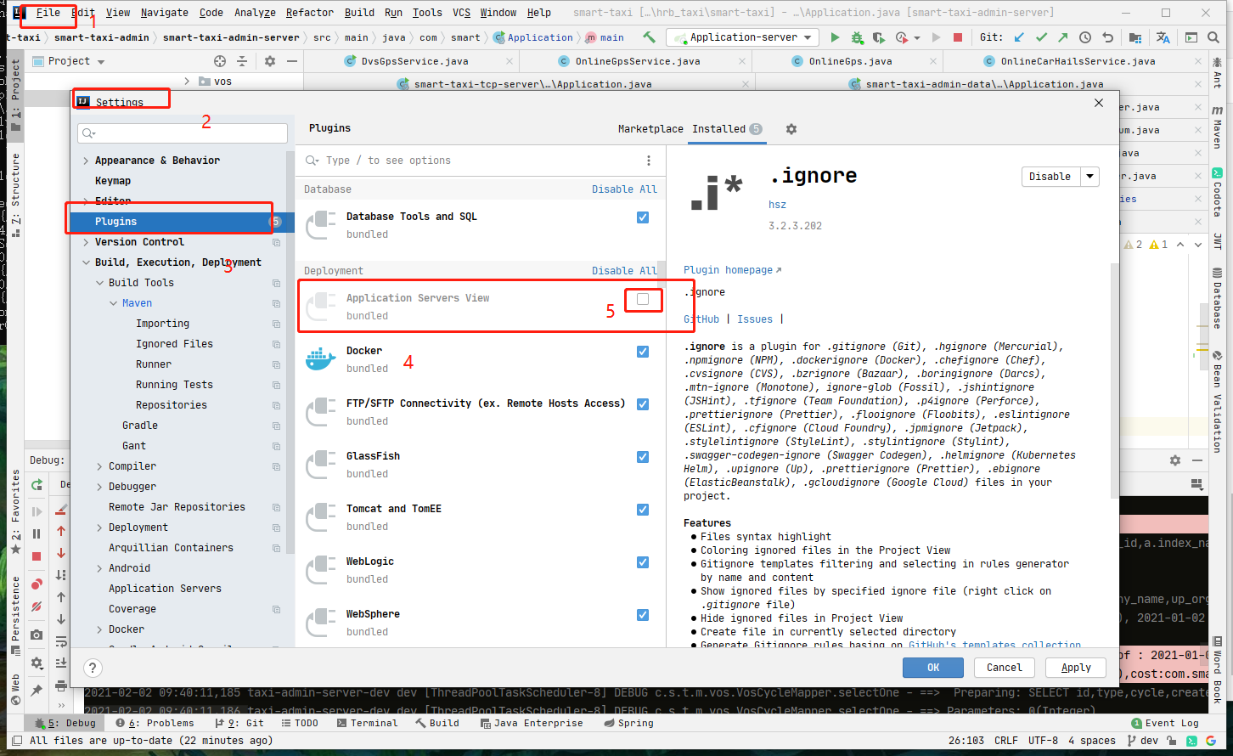Switch to the Marketplace tab
Viewport: 1233px width, 756px height.
(x=650, y=129)
